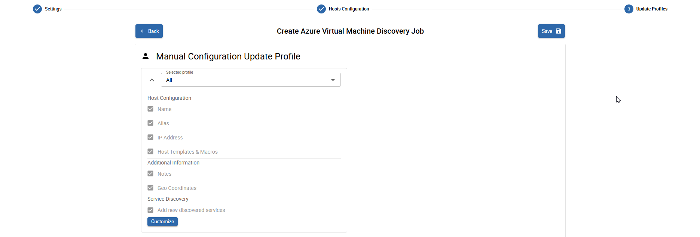Click the Host Configuration section label
This screenshot has height=237, width=700.
[x=169, y=98]
